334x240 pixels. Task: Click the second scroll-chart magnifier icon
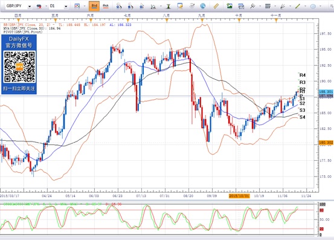pos(130,6)
